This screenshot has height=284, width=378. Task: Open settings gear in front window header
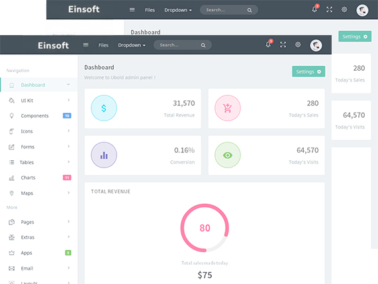298,44
